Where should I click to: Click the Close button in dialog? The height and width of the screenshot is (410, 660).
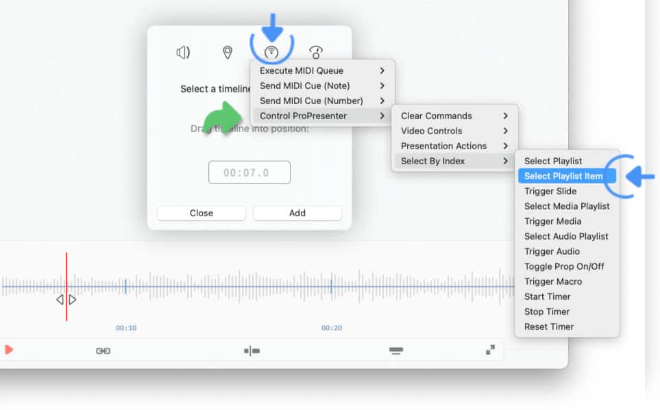point(201,213)
